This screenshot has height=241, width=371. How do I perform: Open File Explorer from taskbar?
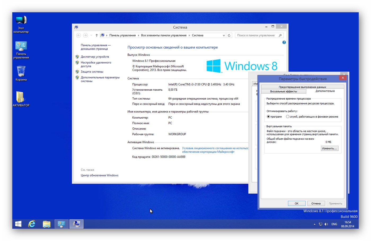[x=47, y=224]
